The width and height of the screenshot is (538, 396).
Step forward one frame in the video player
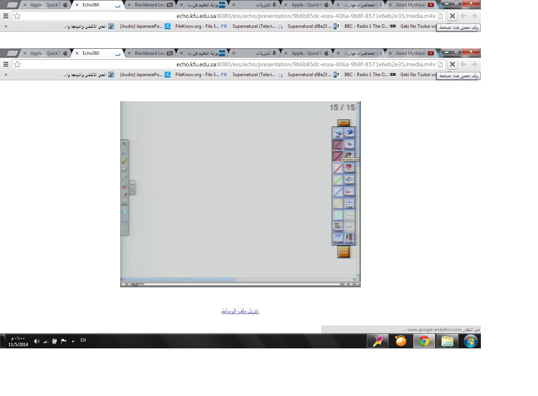[352, 284]
